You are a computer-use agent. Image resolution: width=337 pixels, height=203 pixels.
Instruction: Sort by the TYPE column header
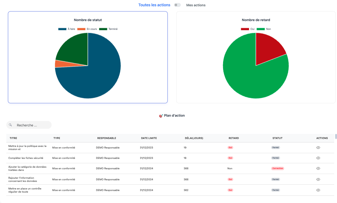point(57,138)
